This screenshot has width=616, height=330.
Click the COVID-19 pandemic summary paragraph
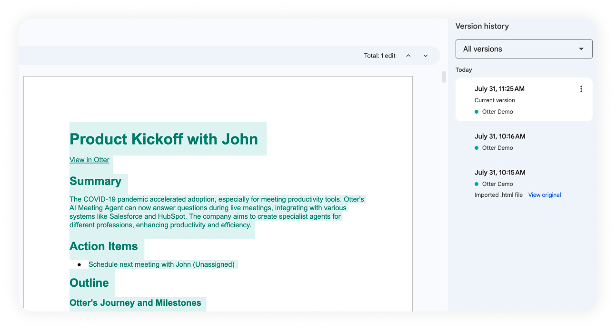click(x=217, y=212)
